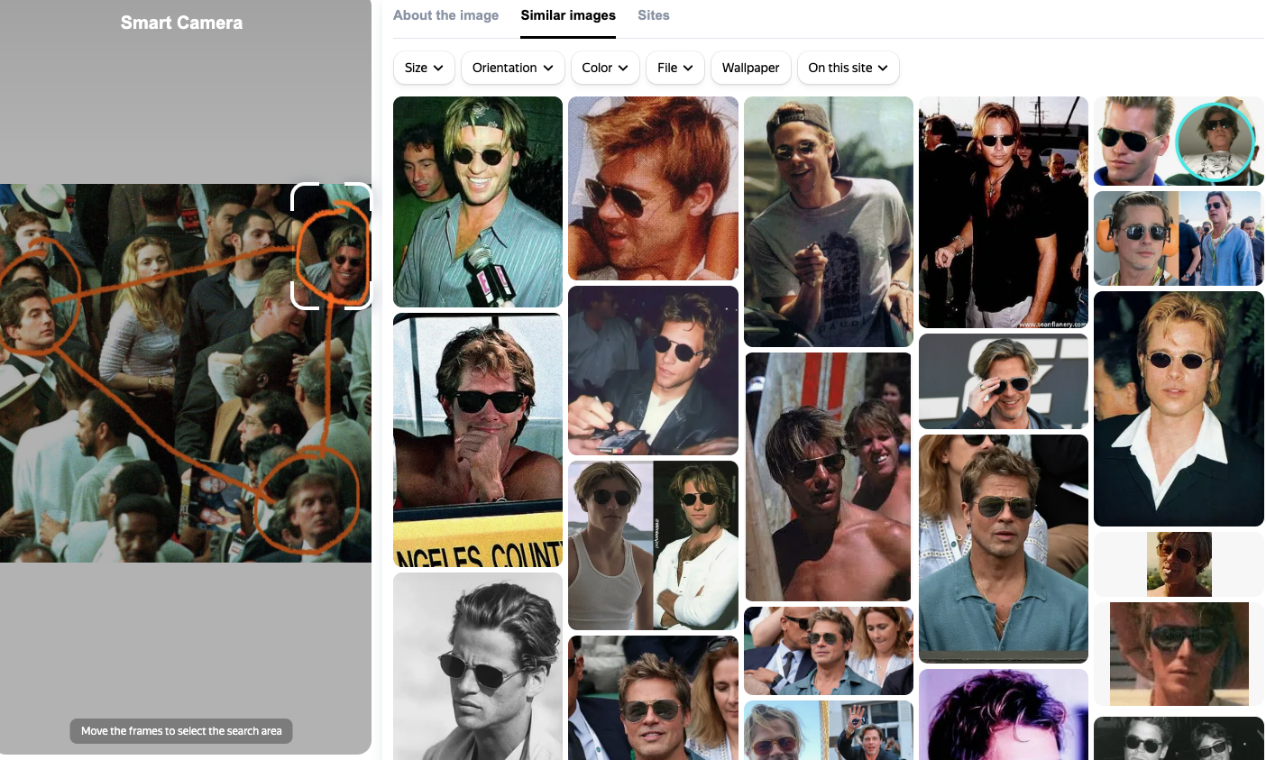Select the Similar images tab
Image resolution: width=1266 pixels, height=760 pixels.
pos(568,15)
